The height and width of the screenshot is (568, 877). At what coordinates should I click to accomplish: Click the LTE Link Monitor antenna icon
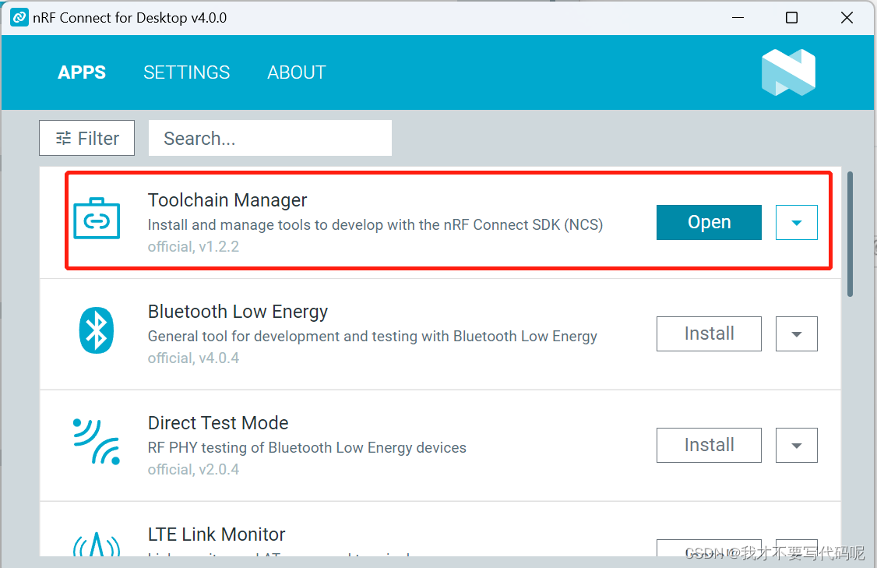97,544
